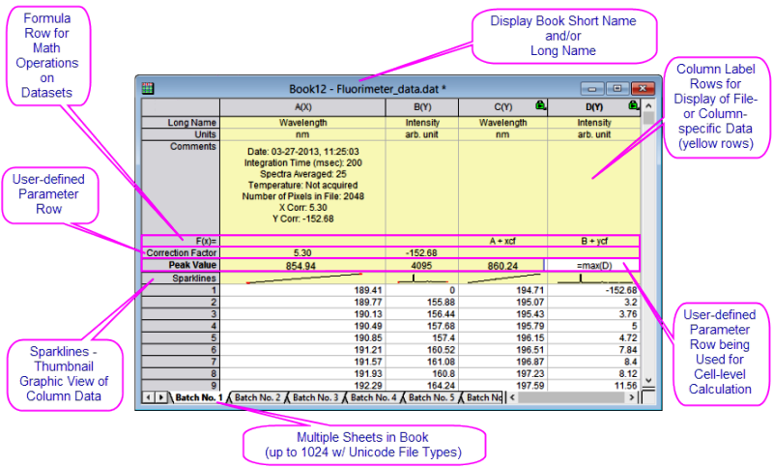Maximize the Book12 workbook window

[616, 87]
